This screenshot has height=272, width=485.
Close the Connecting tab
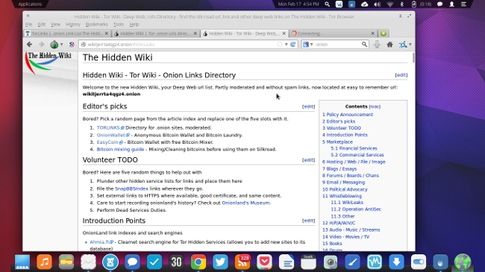click(x=373, y=34)
